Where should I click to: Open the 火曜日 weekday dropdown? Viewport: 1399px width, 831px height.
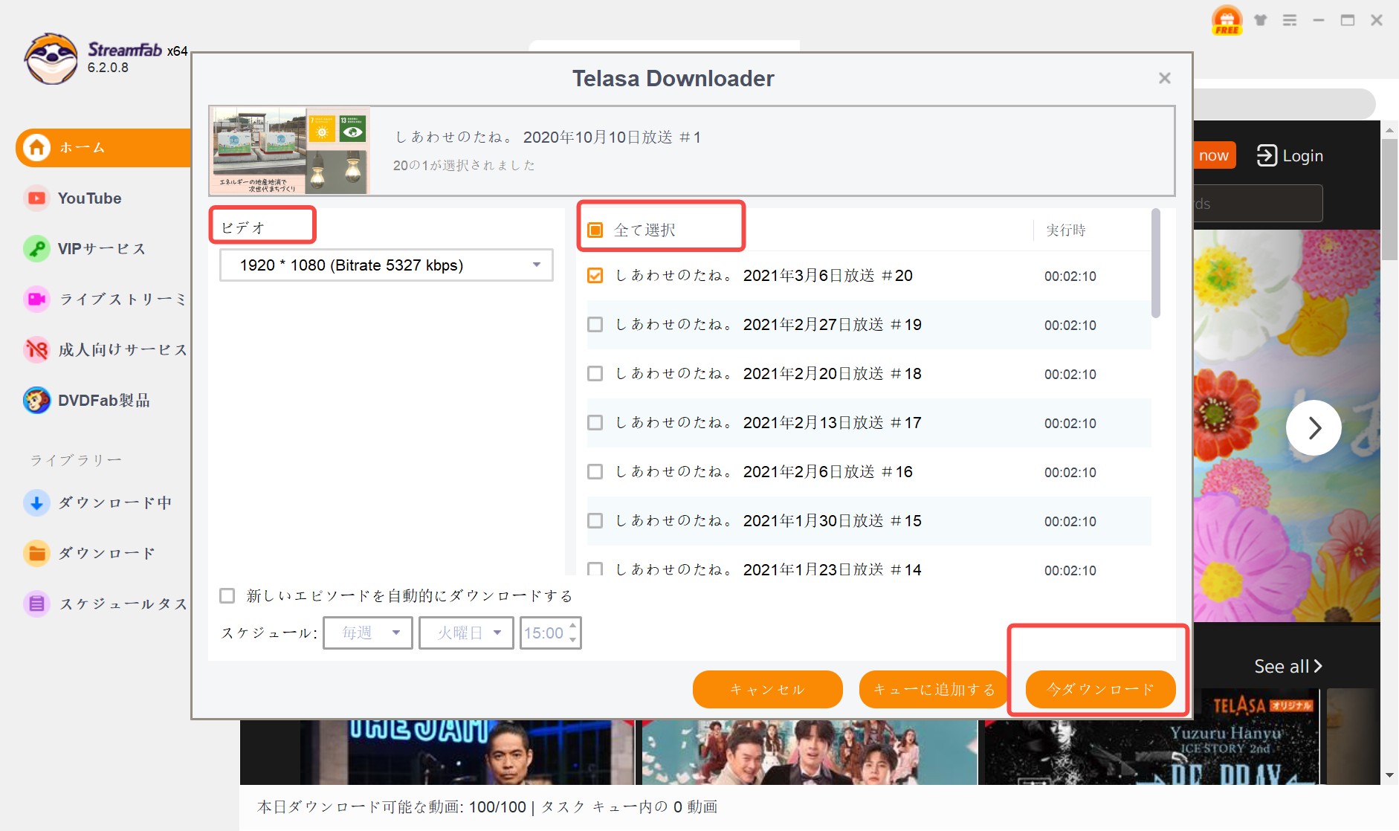466,633
